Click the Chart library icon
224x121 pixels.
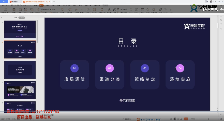point(37,10)
